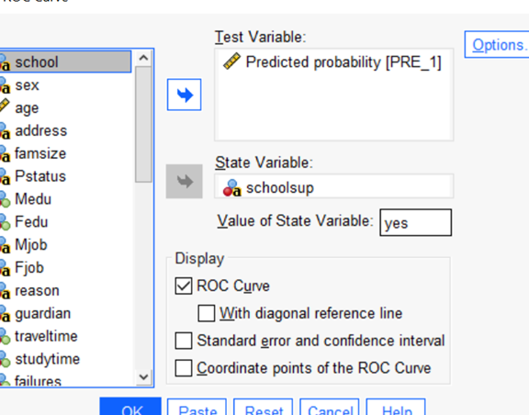Enable With diagonal reference line

coord(207,313)
